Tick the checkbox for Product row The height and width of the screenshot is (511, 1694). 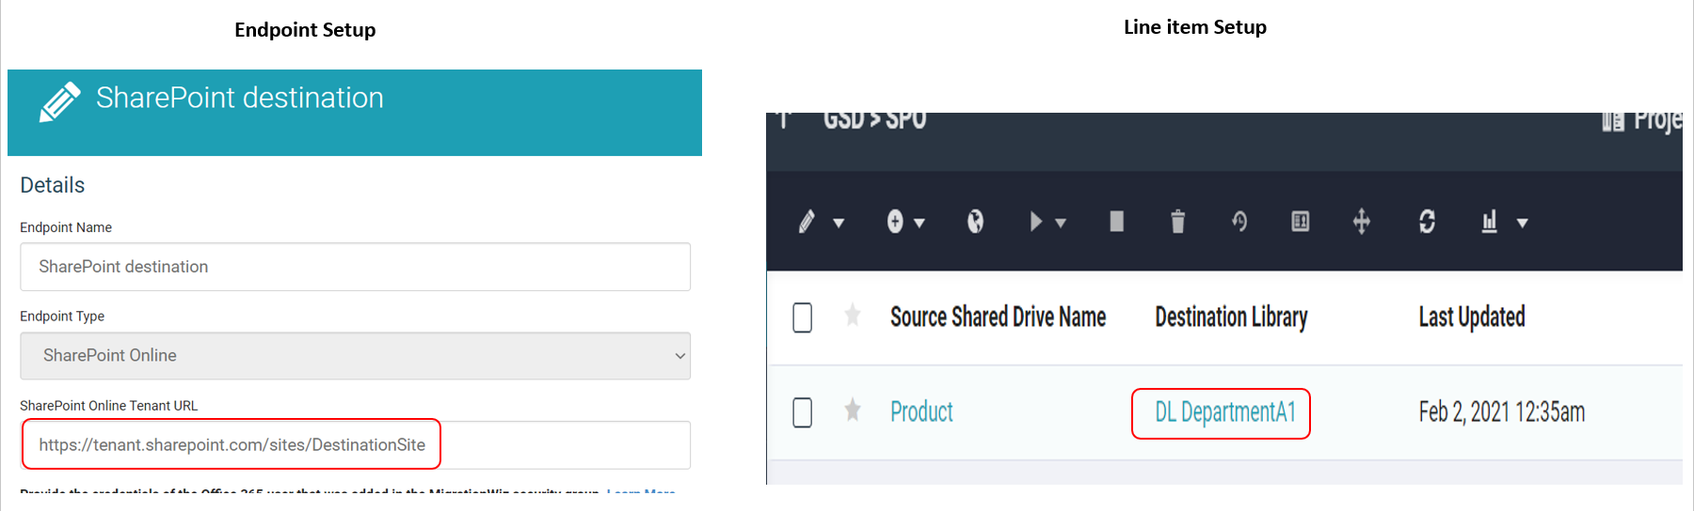803,412
